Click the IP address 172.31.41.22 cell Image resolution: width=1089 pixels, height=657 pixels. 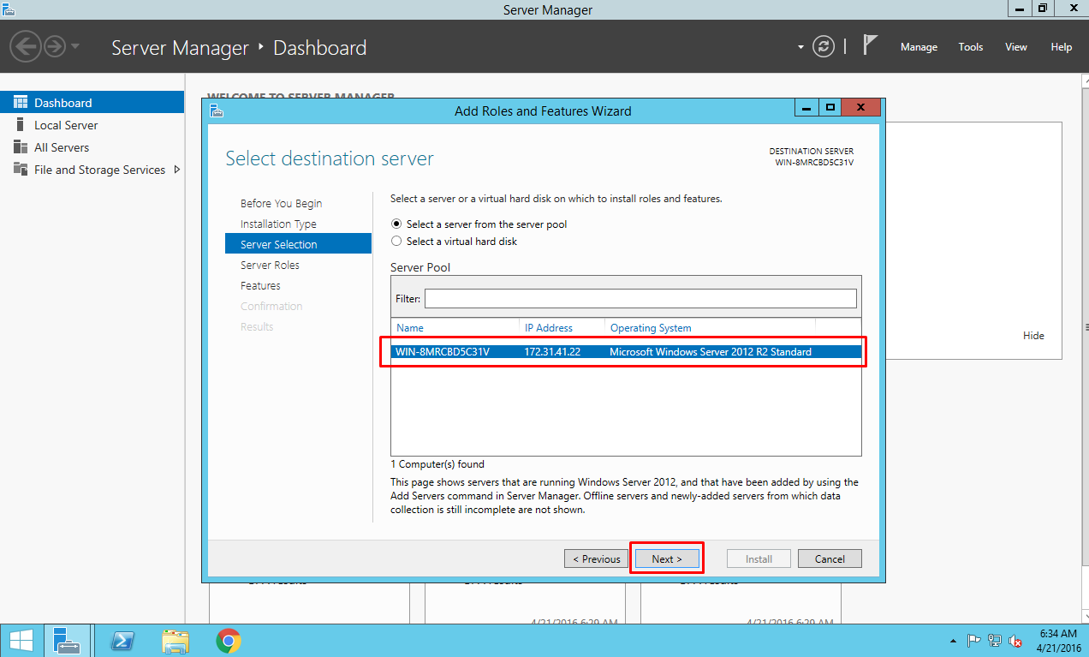552,351
